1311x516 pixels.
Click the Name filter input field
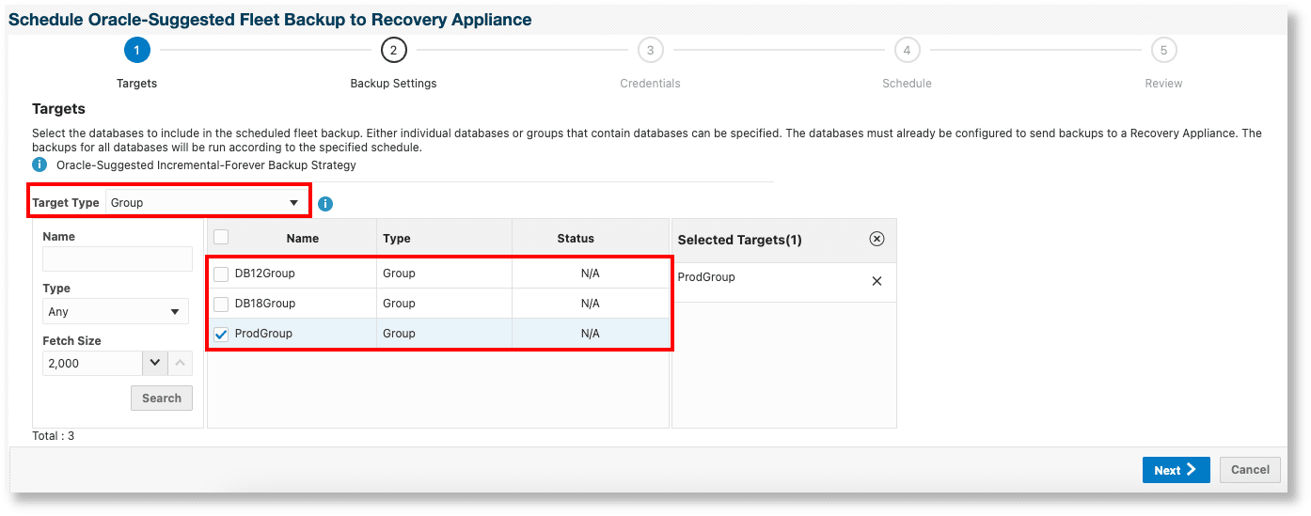(x=118, y=258)
